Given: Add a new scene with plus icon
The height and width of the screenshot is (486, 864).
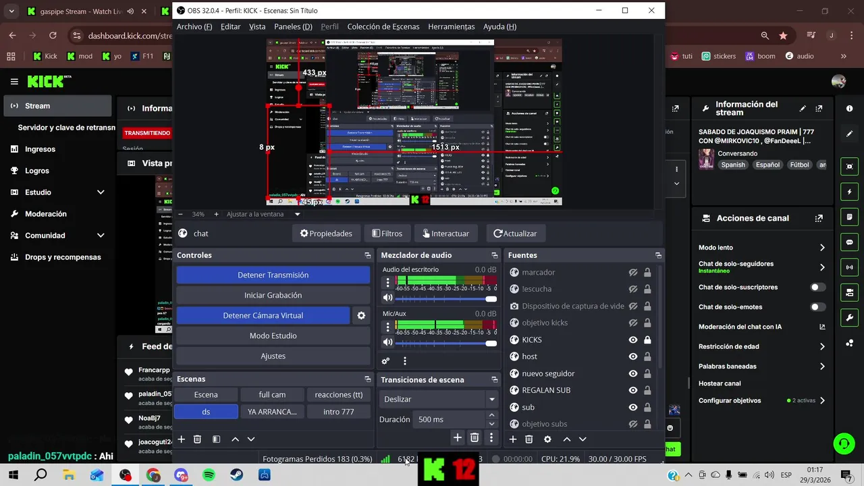Looking at the screenshot, I should 181,439.
